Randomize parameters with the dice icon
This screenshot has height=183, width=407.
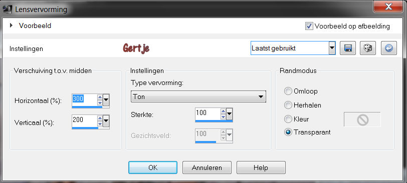(368, 48)
